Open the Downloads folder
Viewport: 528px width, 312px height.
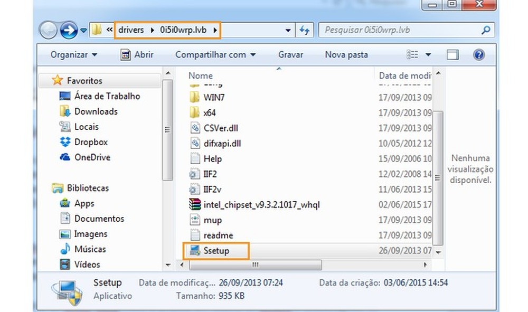pos(96,111)
